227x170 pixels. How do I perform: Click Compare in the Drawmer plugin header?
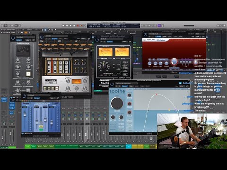point(110,42)
